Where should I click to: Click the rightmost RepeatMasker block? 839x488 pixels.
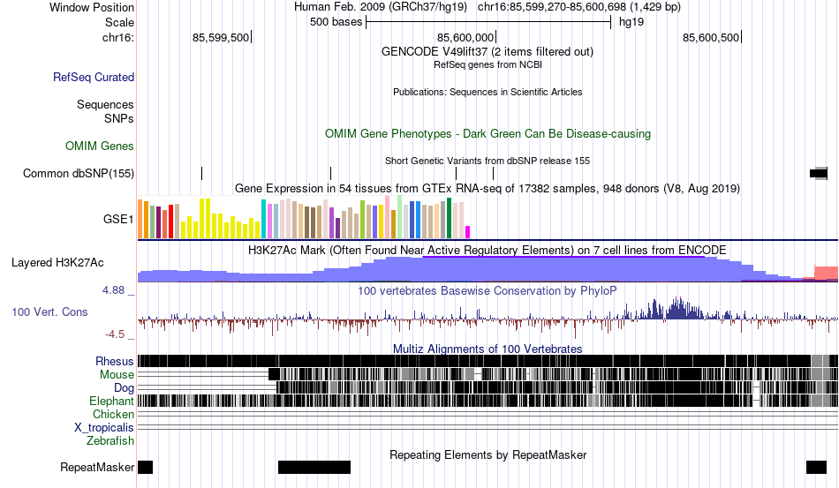pyautogui.click(x=816, y=467)
